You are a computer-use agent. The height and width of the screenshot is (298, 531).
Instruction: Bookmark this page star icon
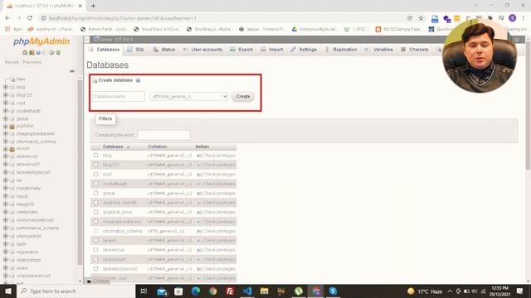pos(421,18)
